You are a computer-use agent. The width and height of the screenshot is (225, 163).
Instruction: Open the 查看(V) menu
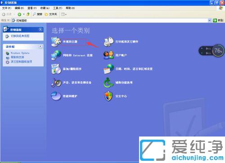point(32,8)
